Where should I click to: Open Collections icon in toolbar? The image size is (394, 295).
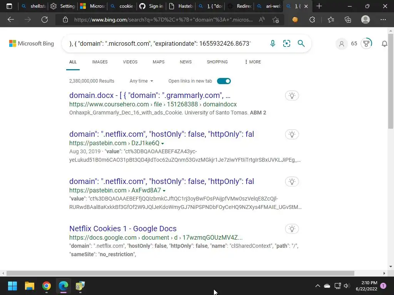[348, 20]
